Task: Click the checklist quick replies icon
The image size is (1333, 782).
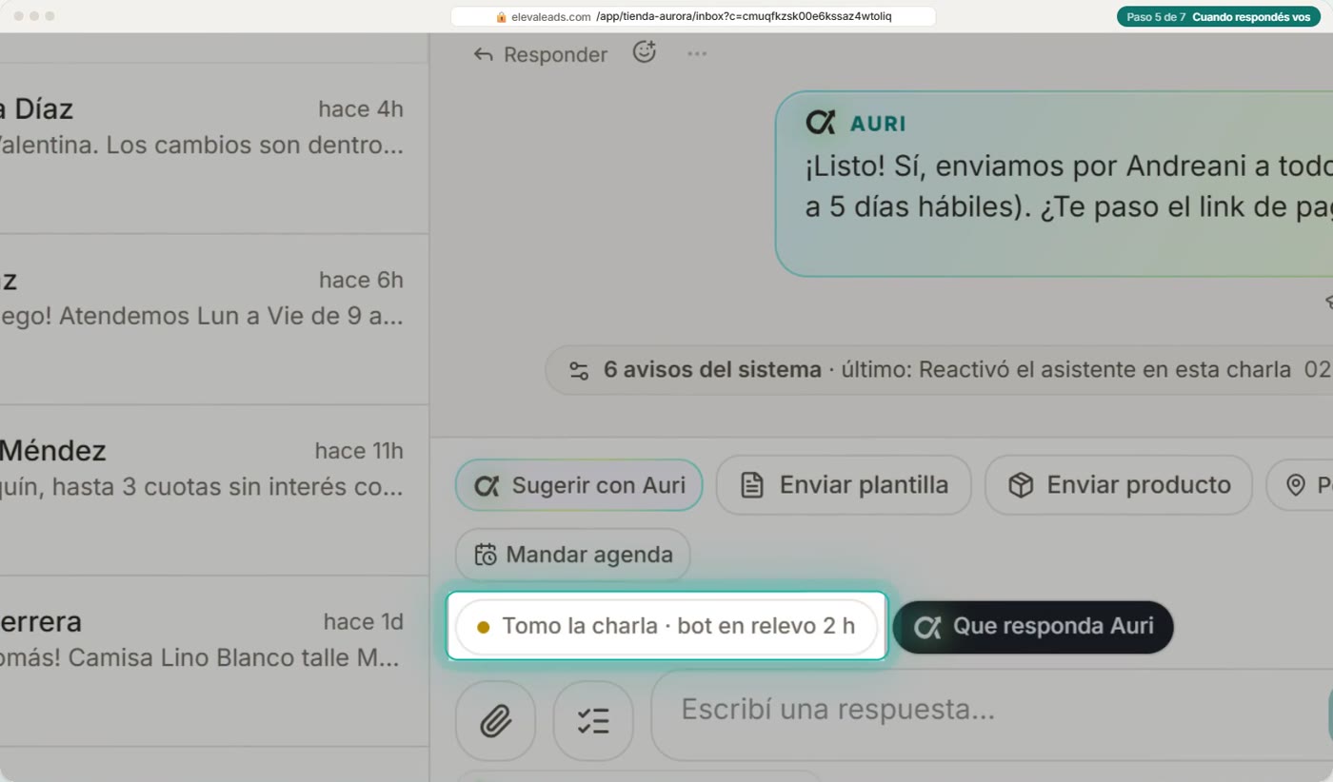Action: pos(593,721)
